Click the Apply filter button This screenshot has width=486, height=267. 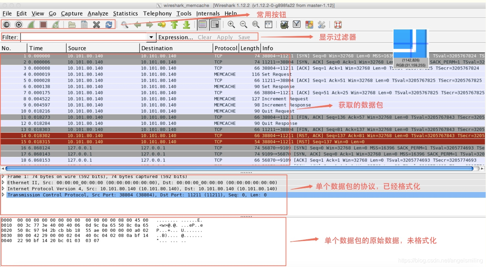225,37
